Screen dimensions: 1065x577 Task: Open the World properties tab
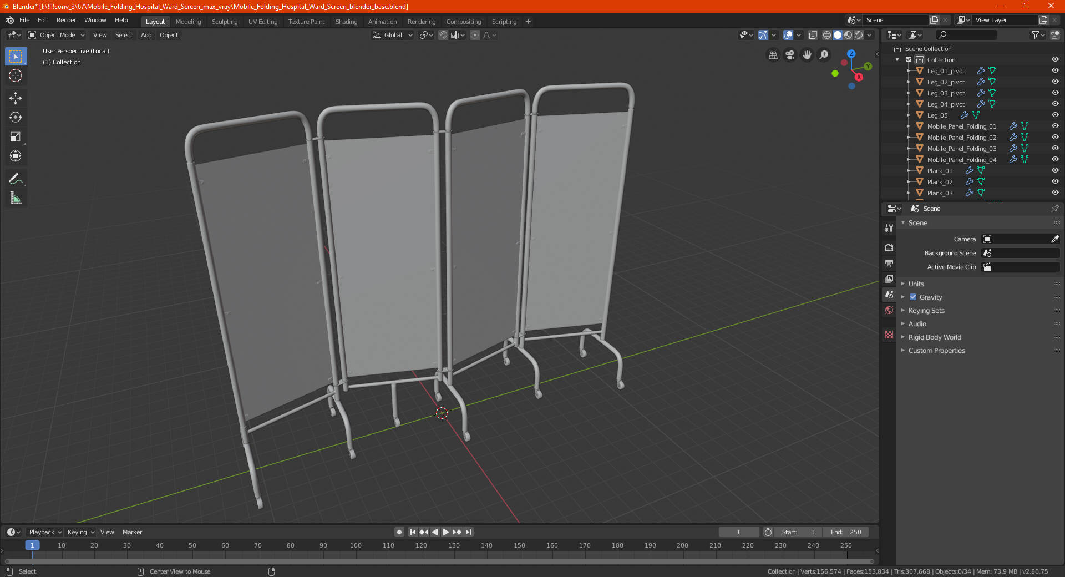[x=889, y=310]
